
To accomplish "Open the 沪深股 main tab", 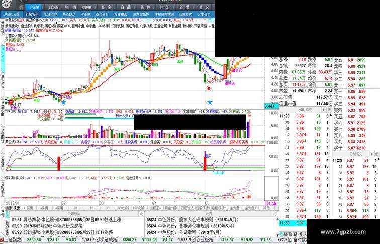I will [x=34, y=7].
